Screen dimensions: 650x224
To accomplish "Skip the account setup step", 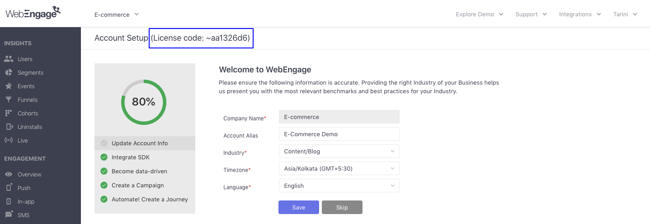I will point(342,207).
